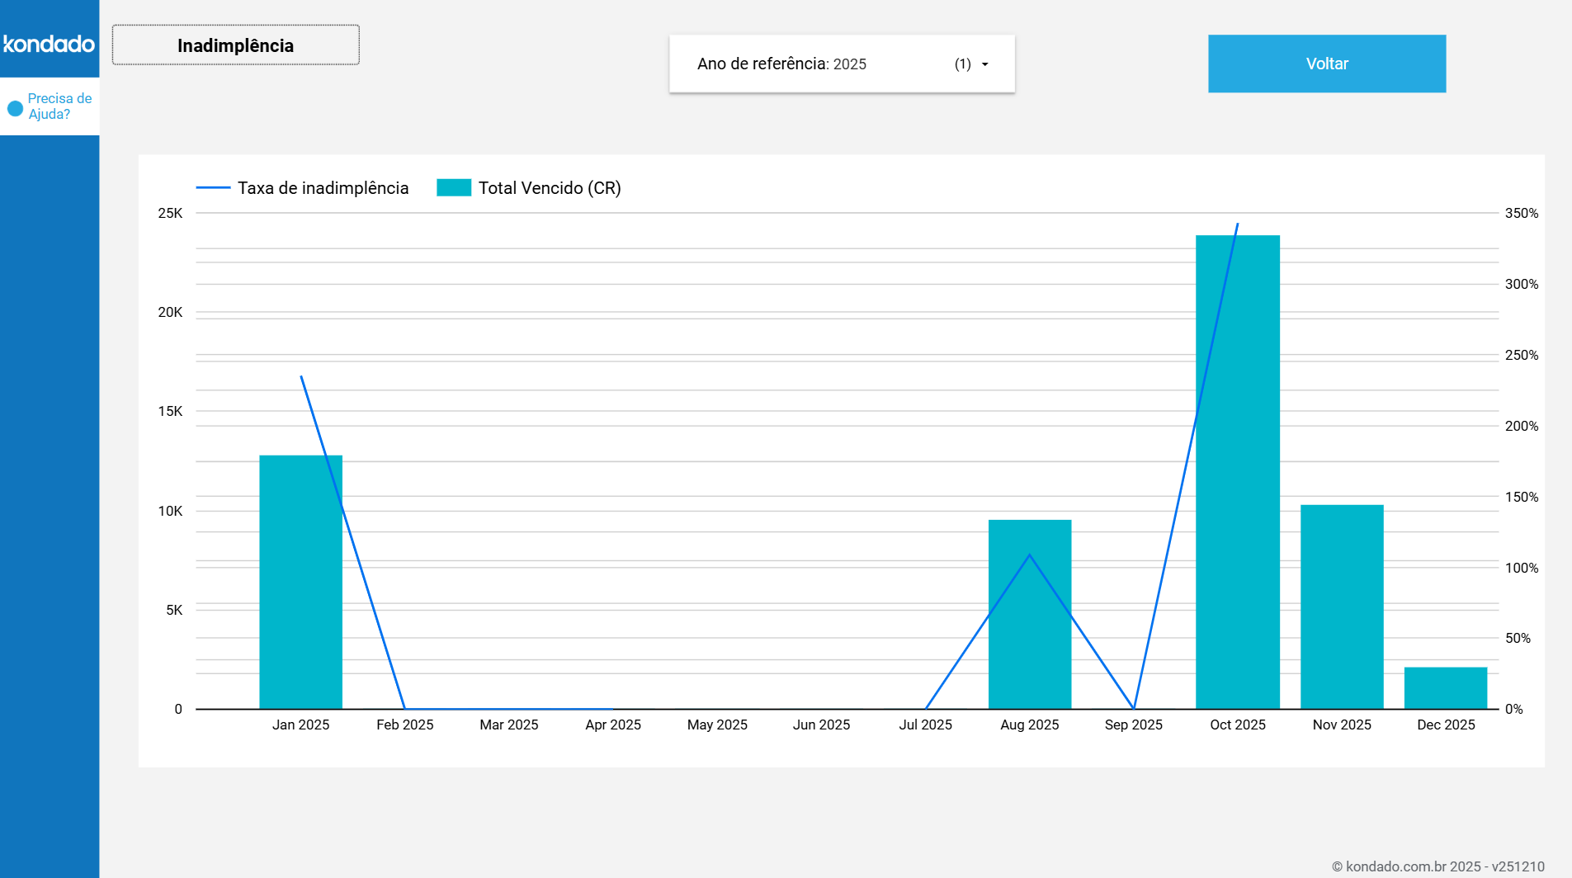
Task: Select the Nov 2025 bar
Action: (1342, 607)
